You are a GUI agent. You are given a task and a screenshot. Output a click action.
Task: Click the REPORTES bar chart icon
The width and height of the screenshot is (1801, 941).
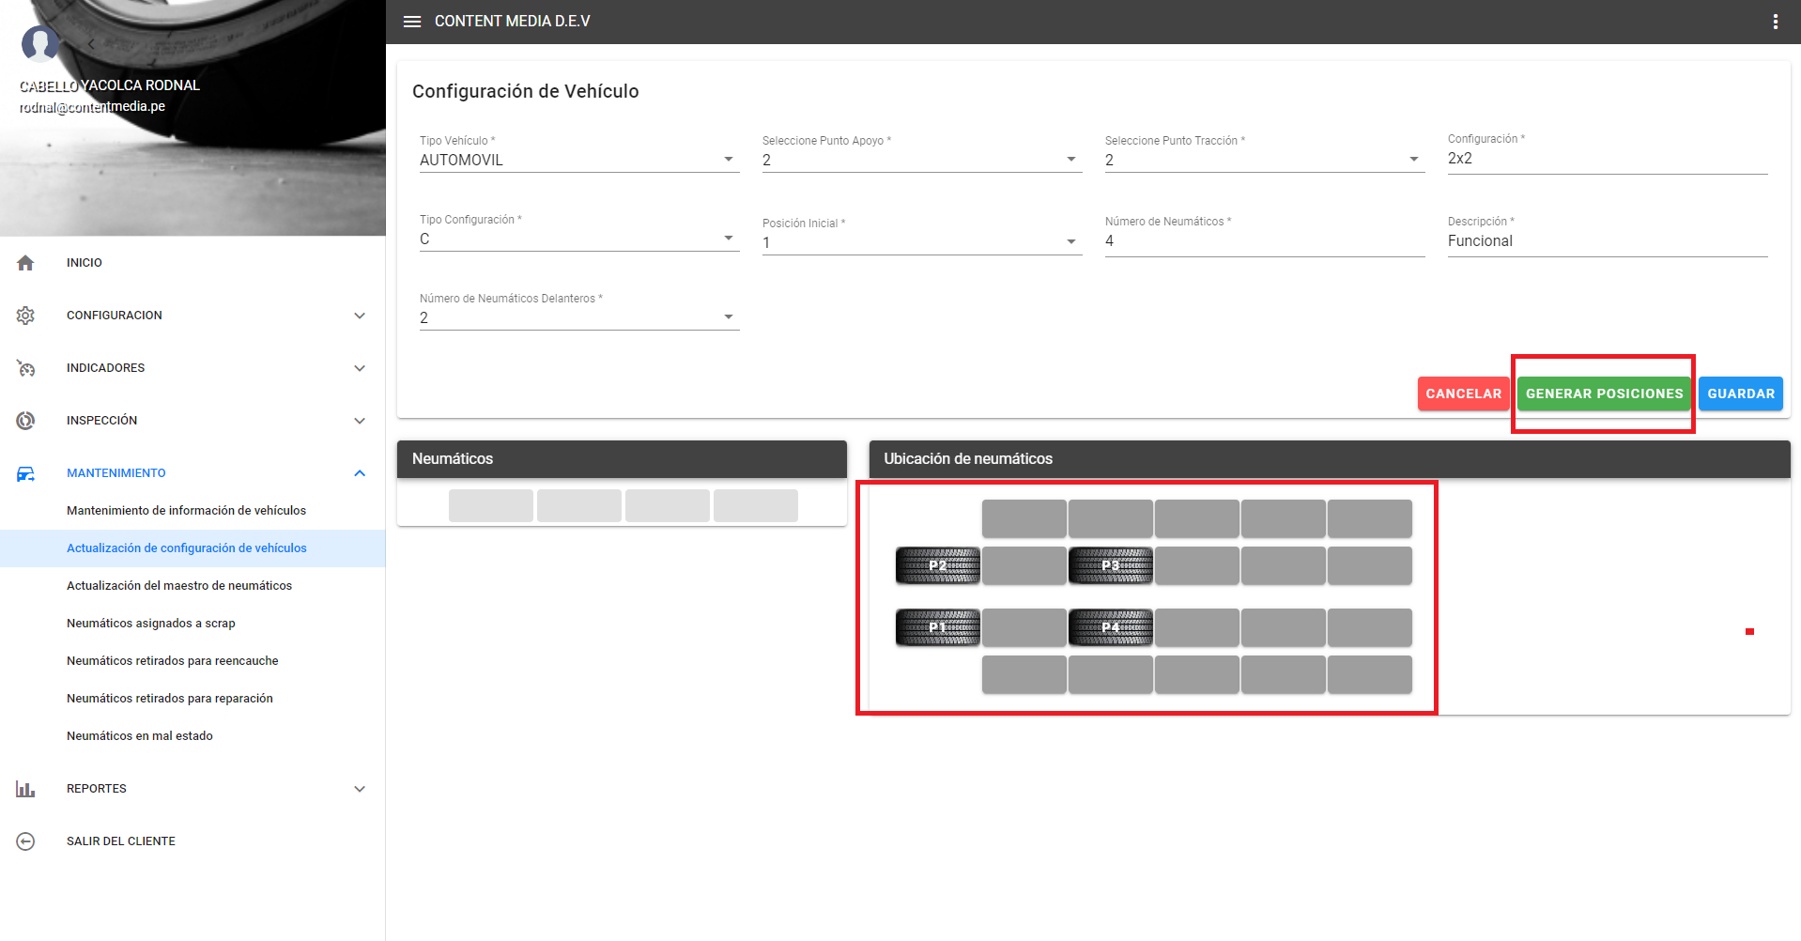25,789
